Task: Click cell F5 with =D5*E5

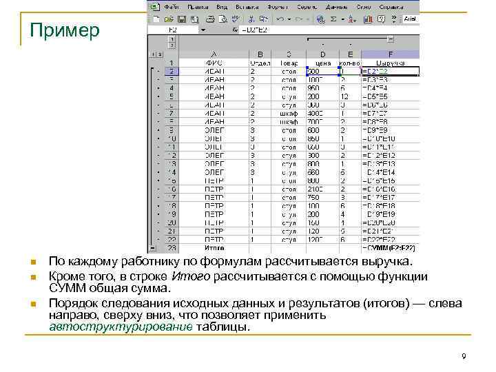Action: (x=391, y=96)
